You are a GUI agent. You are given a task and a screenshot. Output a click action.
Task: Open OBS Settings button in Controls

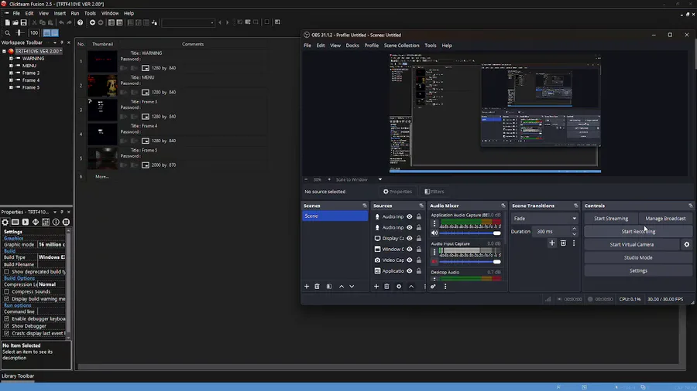point(638,270)
